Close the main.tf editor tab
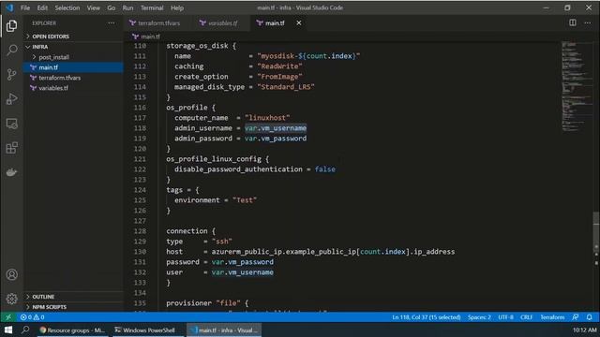The height and width of the screenshot is (337, 600). pos(298,22)
